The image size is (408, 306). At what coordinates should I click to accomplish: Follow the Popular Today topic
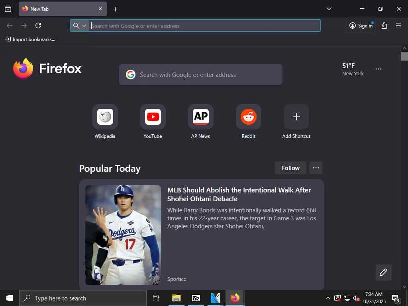(x=290, y=168)
